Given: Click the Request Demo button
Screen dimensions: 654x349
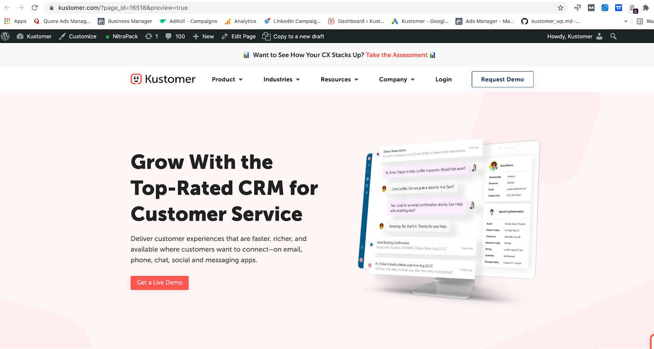Looking at the screenshot, I should [x=502, y=79].
